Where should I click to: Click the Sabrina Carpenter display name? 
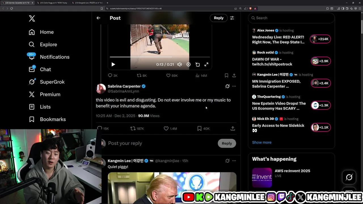(x=124, y=86)
